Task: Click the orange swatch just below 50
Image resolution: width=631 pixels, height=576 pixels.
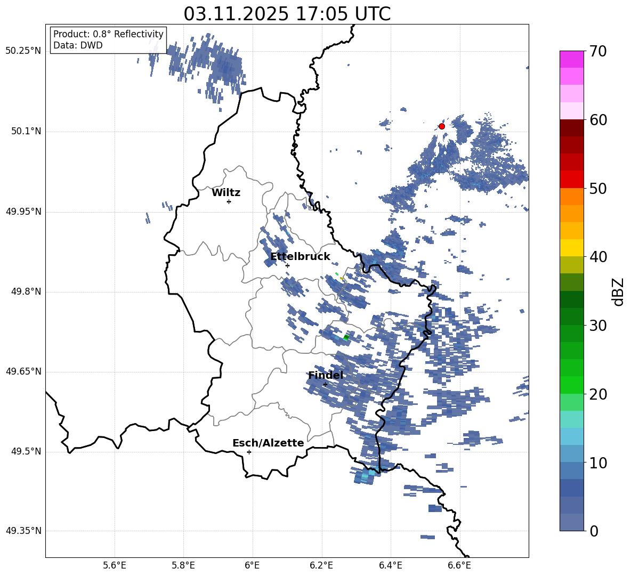Action: [x=572, y=197]
